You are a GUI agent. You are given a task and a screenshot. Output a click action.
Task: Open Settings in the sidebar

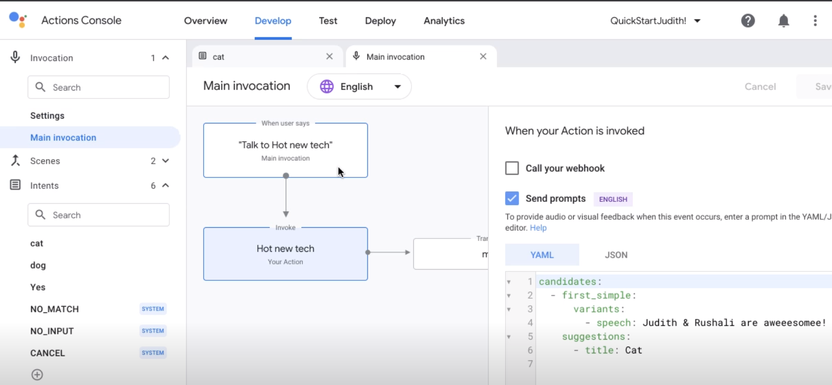pyautogui.click(x=47, y=115)
